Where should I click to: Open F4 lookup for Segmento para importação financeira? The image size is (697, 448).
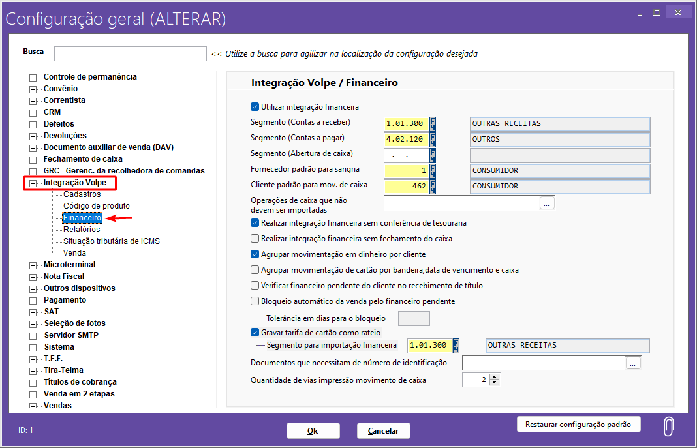(456, 346)
